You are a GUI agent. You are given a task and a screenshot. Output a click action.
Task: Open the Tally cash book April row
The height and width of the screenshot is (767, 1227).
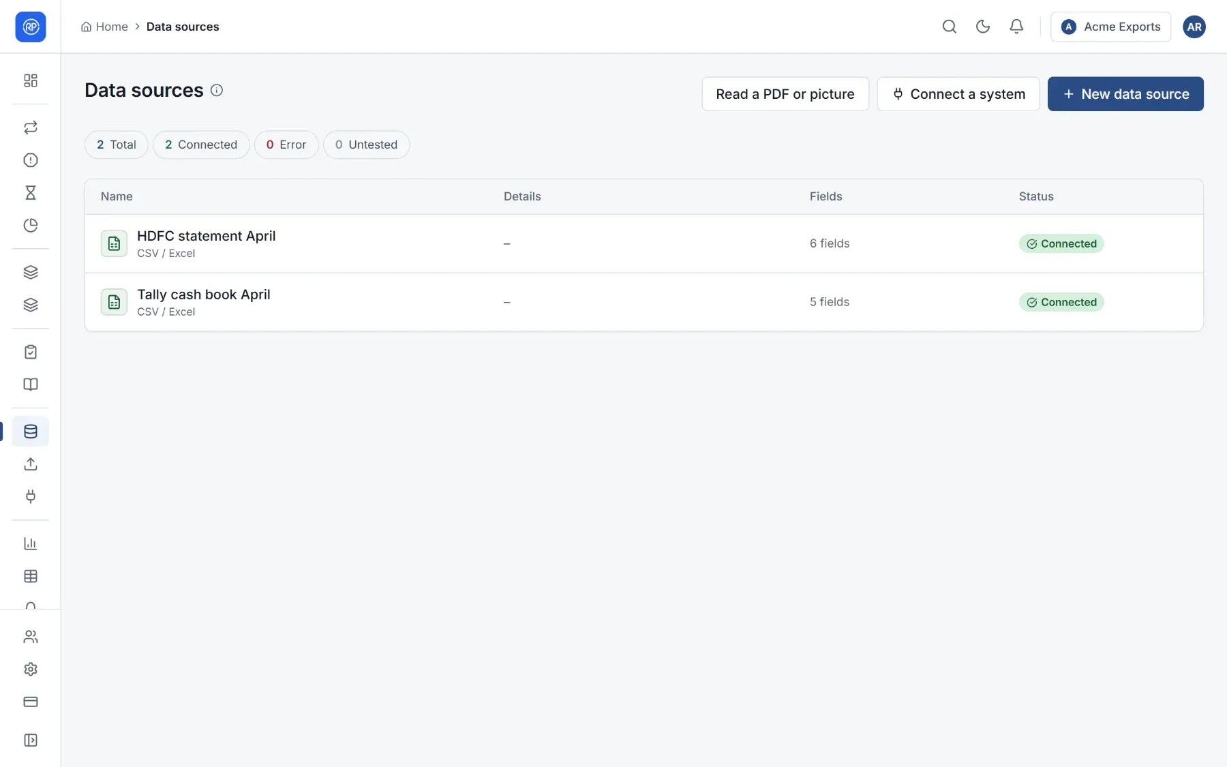(x=643, y=302)
